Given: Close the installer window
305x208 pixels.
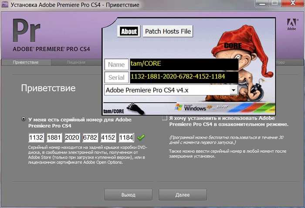Looking at the screenshot, I should tap(293, 3).
